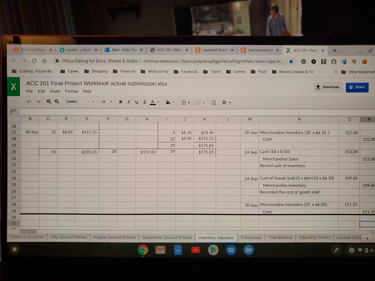
Task: Click the browser forward arrow
Action: tap(24, 61)
